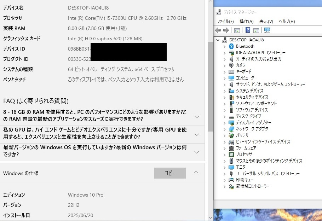Image resolution: width=322 pixels, height=221 pixels.
Task: Select the コンピューター tree item
Action: coord(246,78)
